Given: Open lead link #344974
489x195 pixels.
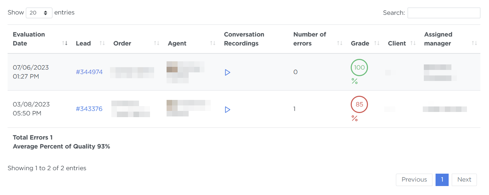Looking at the screenshot, I should [x=89, y=72].
